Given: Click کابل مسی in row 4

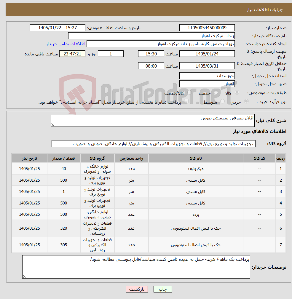Looking at the screenshot, I should click(196, 203).
